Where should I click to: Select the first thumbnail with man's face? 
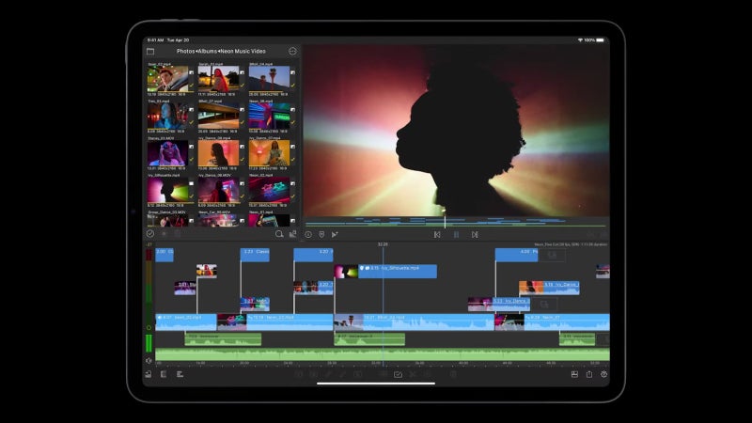pyautogui.click(x=167, y=79)
